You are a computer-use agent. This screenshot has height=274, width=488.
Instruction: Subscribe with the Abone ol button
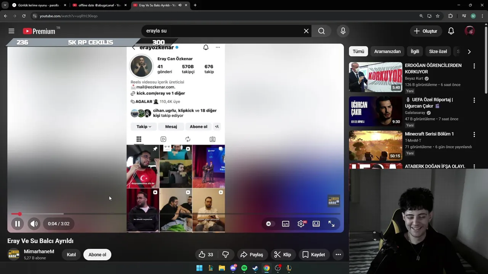[97, 255]
